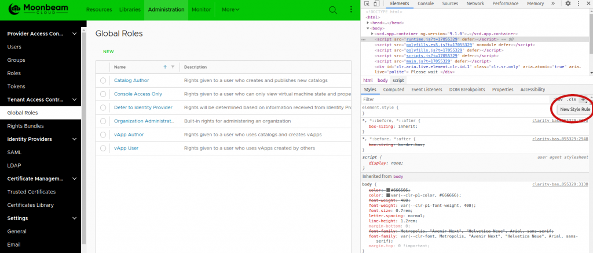Open the three-dot menu in the green header
Screen dimensions: 593x253
pos(350,10)
